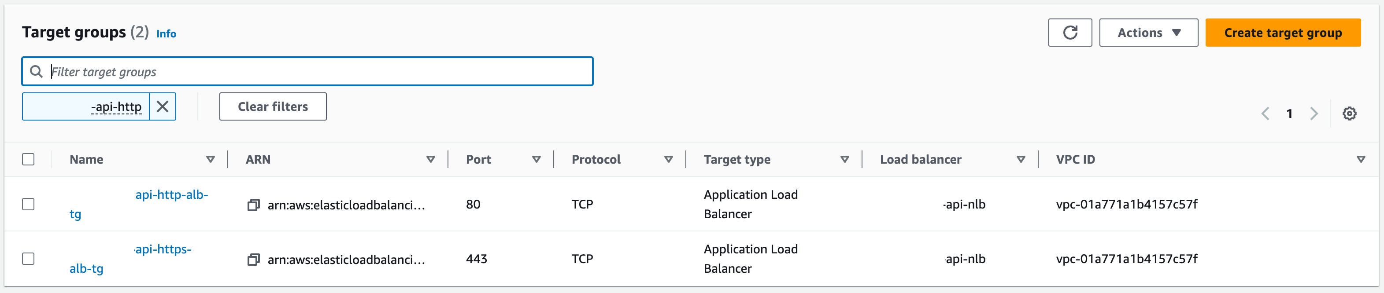
Task: Open the Actions dropdown
Action: [1148, 33]
